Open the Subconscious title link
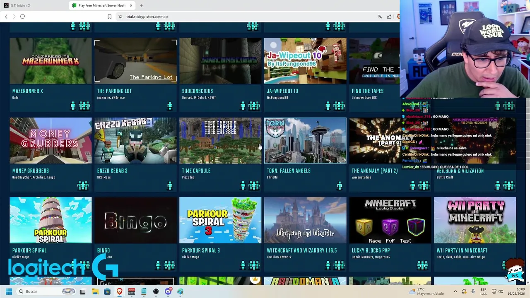Image resolution: width=530 pixels, height=298 pixels. (x=198, y=91)
